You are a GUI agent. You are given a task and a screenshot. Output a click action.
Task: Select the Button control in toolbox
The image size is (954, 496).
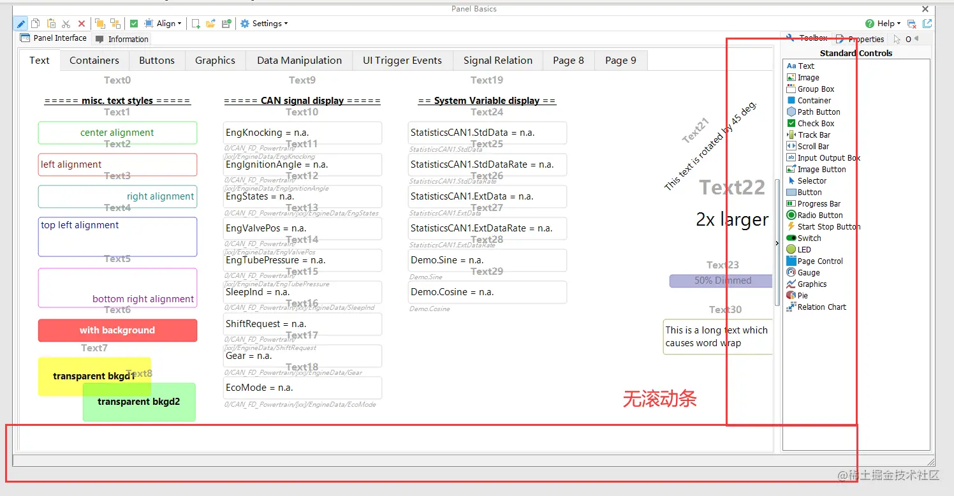click(804, 192)
